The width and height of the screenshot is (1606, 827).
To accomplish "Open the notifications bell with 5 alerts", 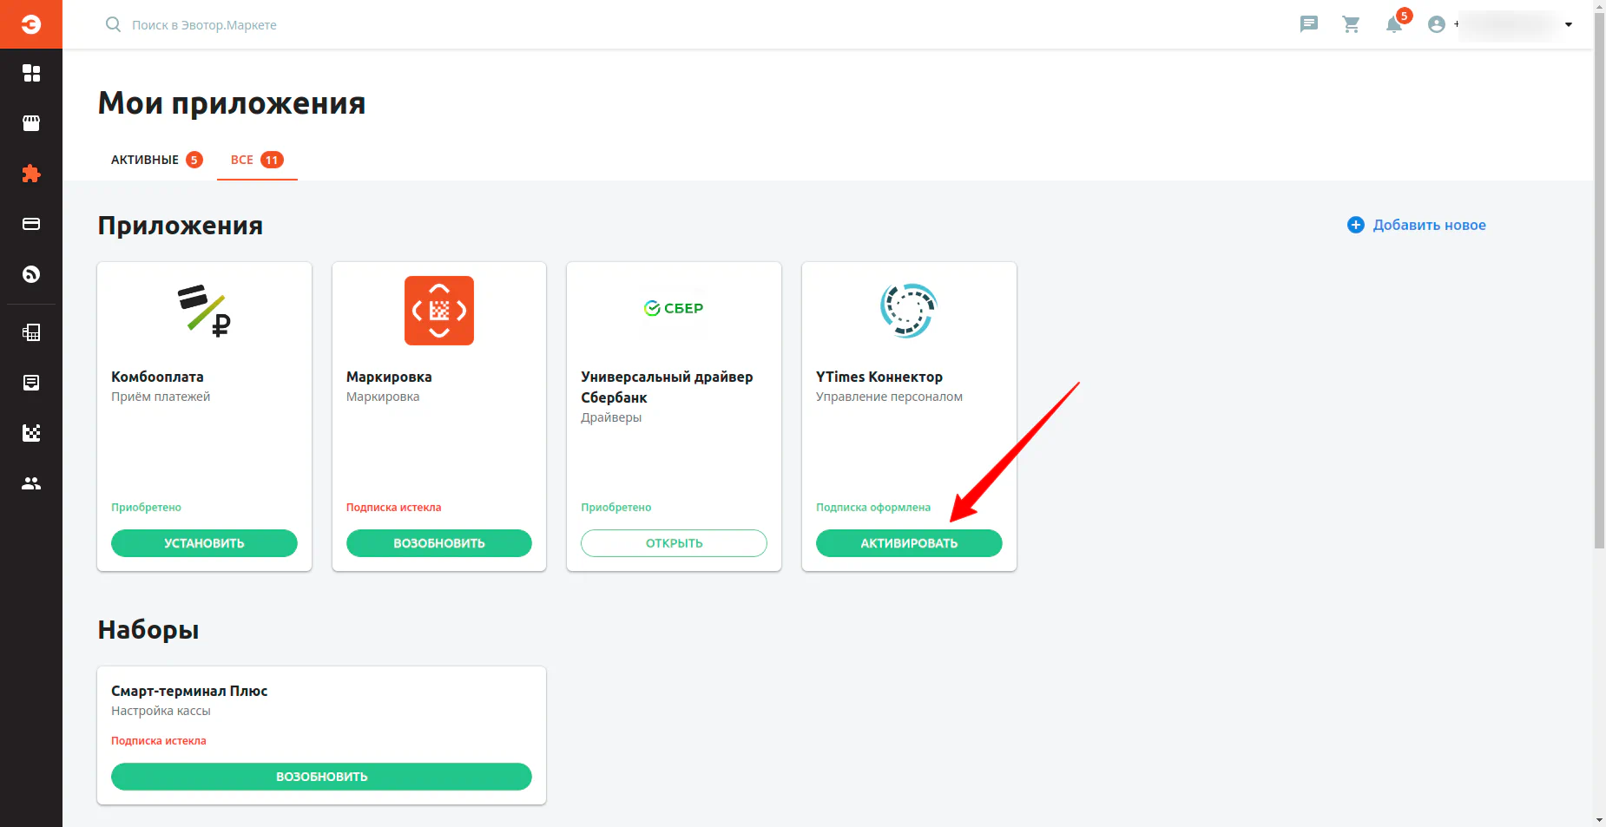I will tap(1396, 23).
